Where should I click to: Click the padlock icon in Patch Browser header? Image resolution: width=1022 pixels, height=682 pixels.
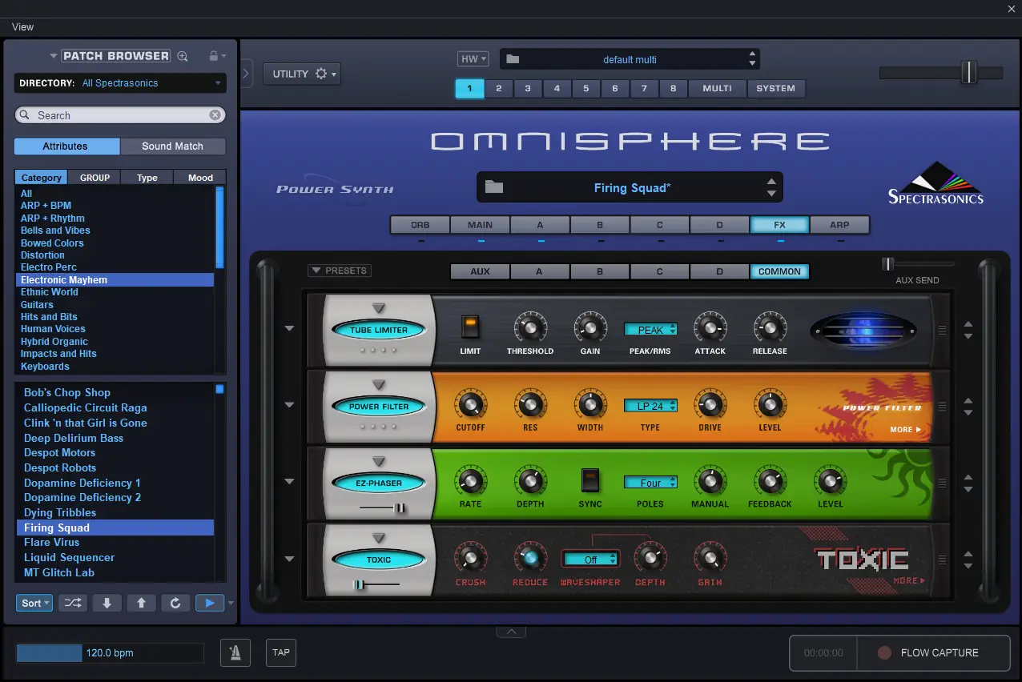[213, 56]
